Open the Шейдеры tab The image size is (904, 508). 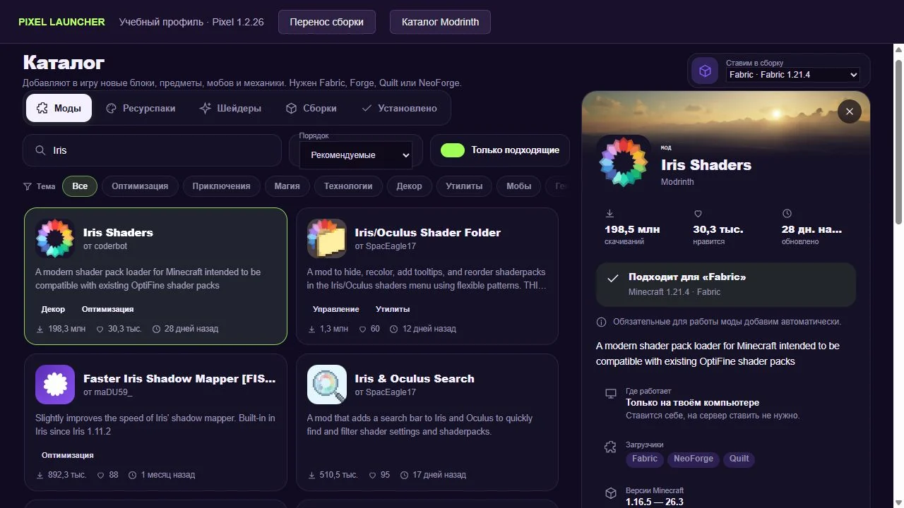pos(230,108)
